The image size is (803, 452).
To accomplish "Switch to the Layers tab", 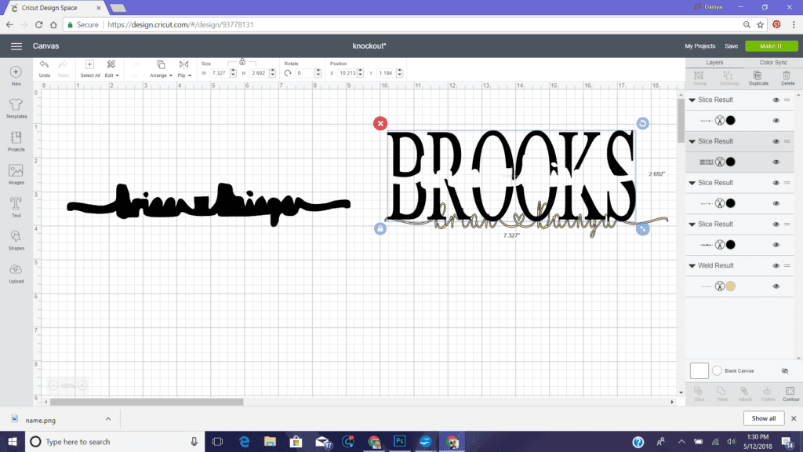I will (x=714, y=63).
